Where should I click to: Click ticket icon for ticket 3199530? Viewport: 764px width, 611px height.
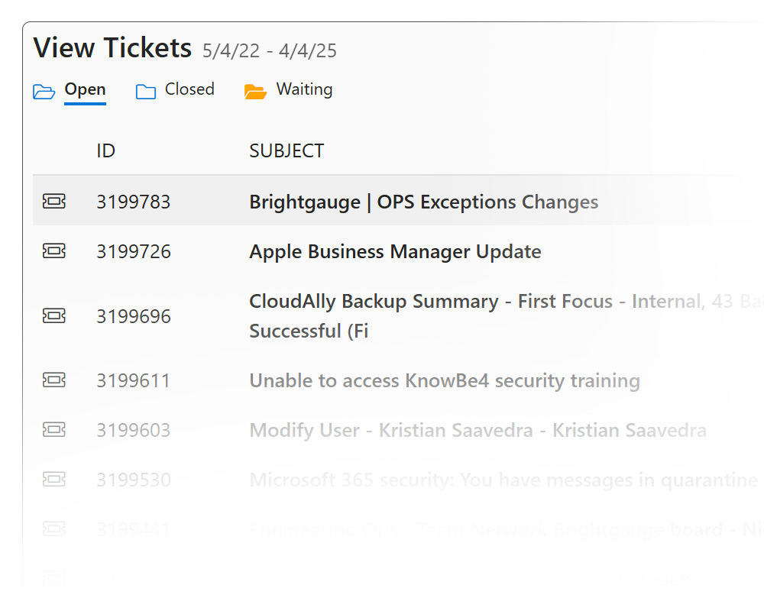(53, 480)
